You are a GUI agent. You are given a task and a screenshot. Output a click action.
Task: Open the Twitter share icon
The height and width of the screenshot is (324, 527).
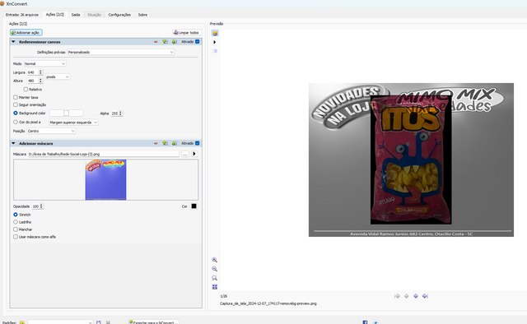click(x=375, y=322)
